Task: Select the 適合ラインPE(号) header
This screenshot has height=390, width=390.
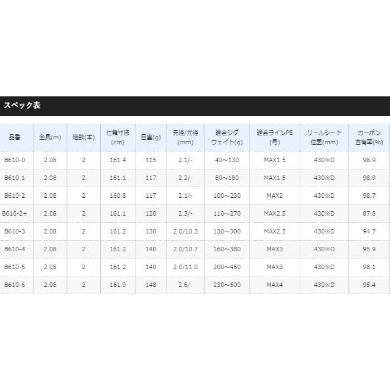Action: 275,138
